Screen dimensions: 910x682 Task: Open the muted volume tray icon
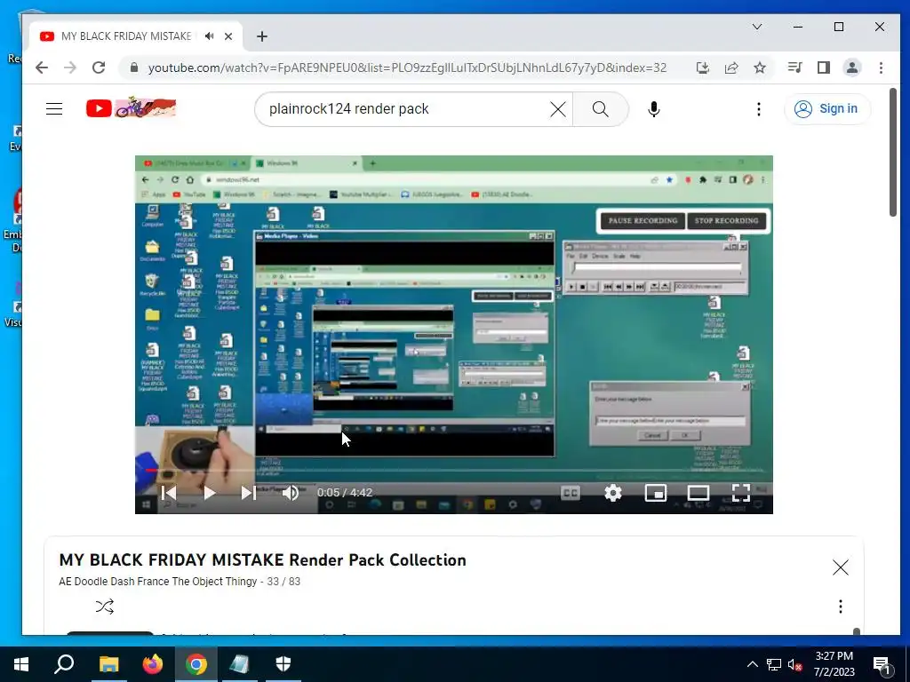pos(794,664)
